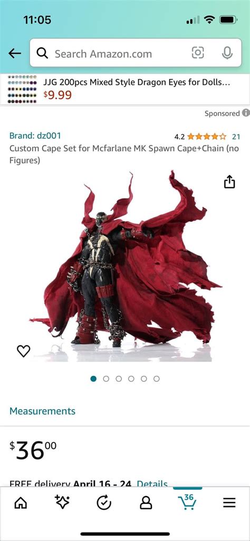Select the fourth image carousel dot
The image size is (250, 541).
[131, 379]
